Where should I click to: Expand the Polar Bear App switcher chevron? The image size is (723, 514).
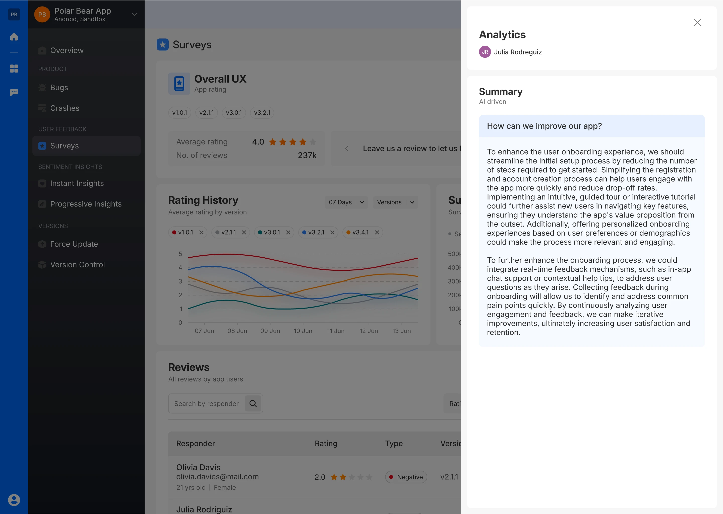(135, 15)
